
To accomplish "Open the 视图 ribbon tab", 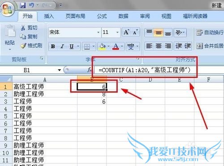I will (166, 16).
